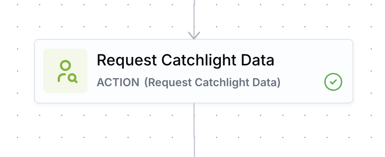Click the person head circle in node icon
385x157 pixels.
click(x=65, y=66)
